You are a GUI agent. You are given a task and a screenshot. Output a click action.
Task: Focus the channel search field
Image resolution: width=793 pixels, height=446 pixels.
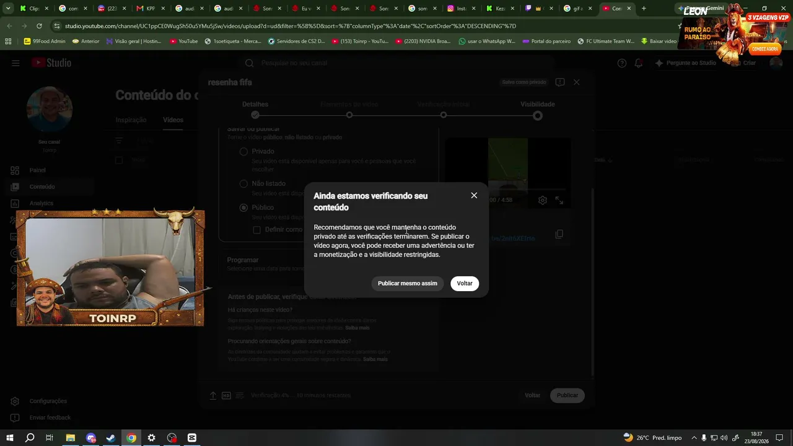tap(396, 63)
